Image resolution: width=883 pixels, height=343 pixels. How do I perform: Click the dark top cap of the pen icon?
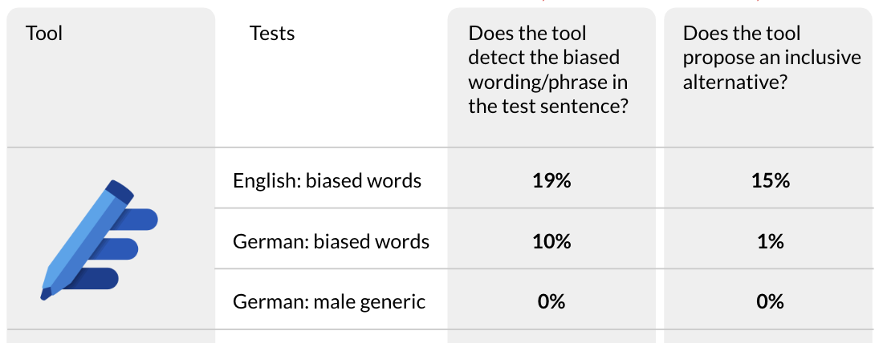120,191
